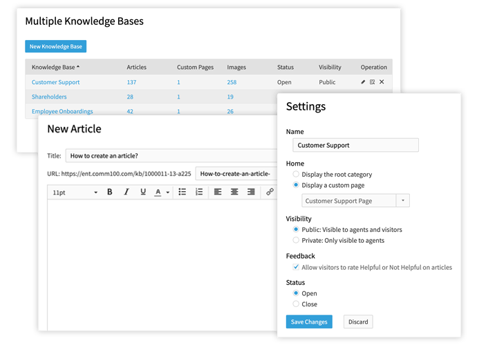Open the 258 images link
The image size is (477, 345).
pos(232,82)
